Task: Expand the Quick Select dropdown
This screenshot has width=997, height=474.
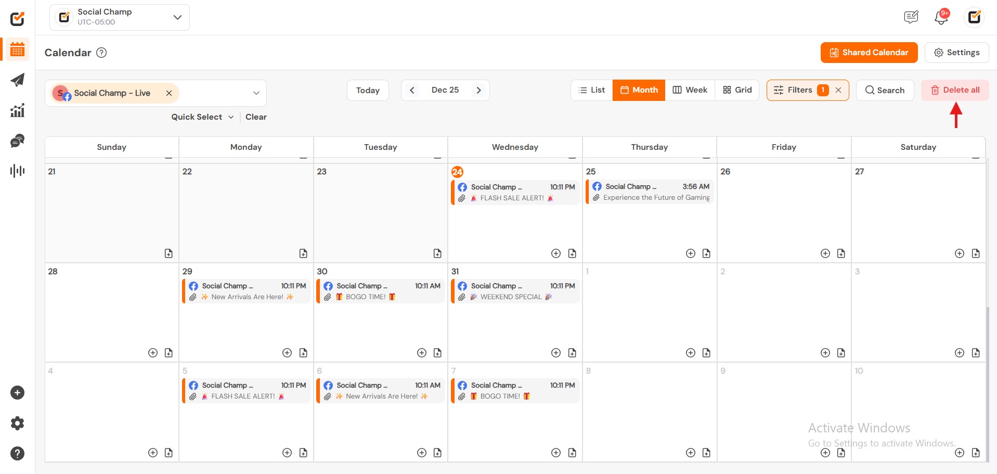Action: 202,117
